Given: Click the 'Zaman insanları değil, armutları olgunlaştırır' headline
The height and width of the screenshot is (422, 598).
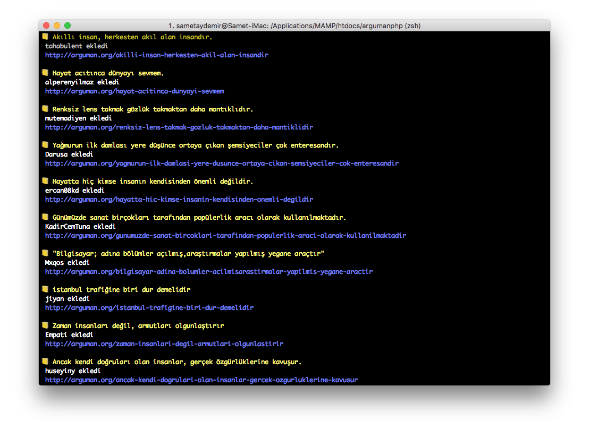Looking at the screenshot, I should (x=138, y=325).
